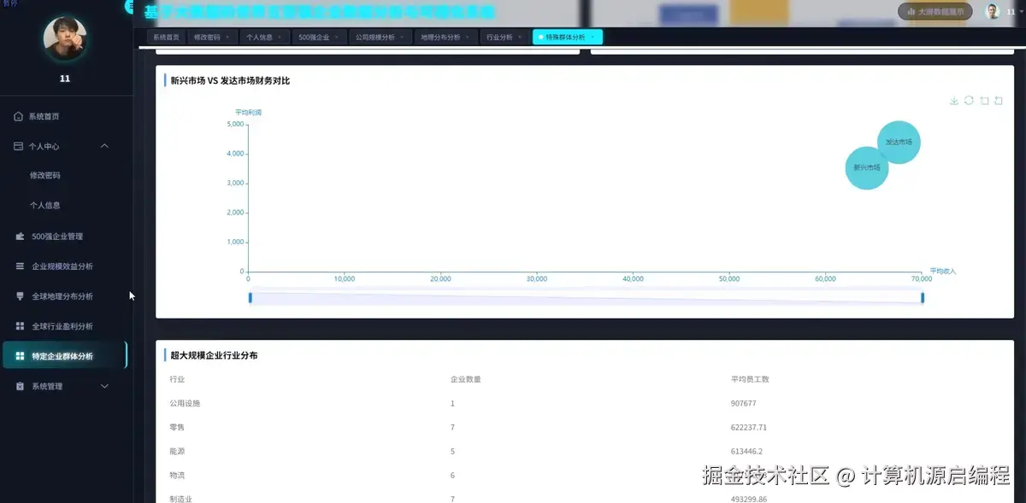The height and width of the screenshot is (503, 1026).
Task: Click the chart zoom-area icon
Action: (984, 101)
